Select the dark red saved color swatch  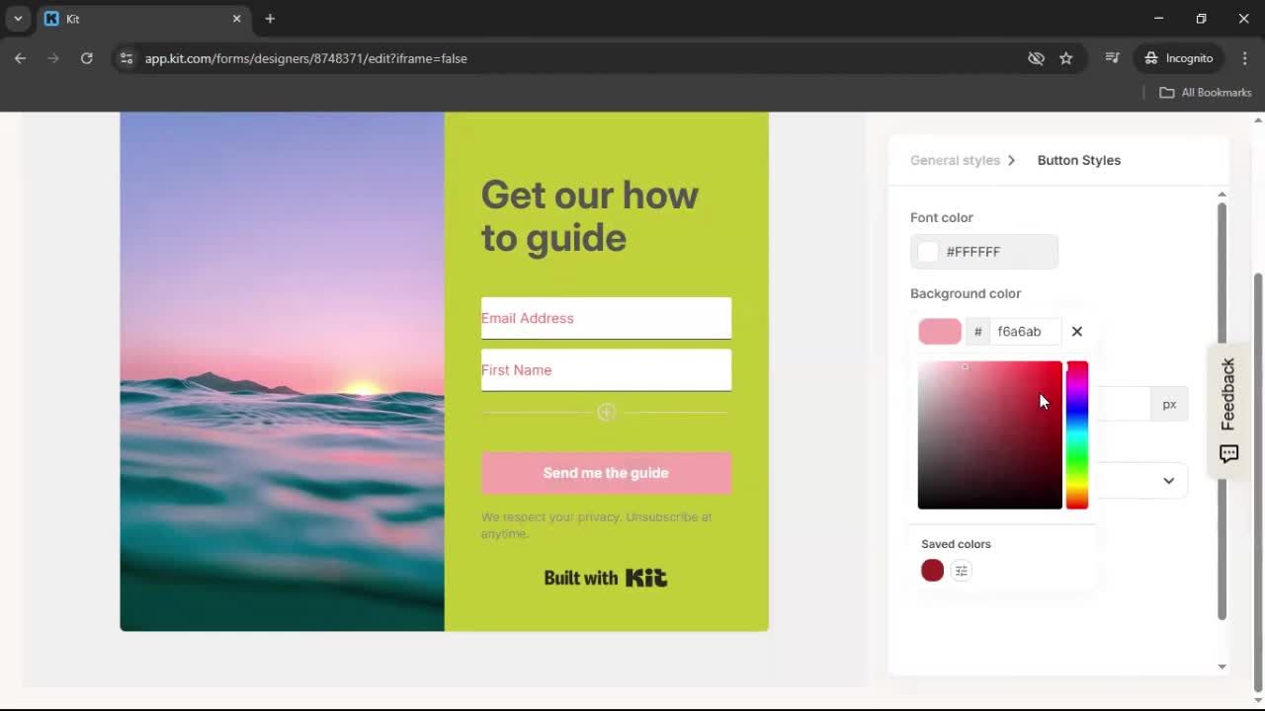931,570
